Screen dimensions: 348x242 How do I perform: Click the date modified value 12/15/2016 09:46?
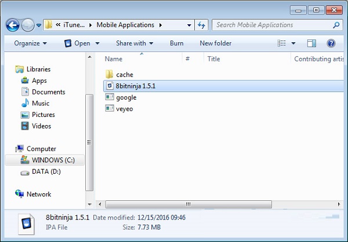click(x=161, y=218)
